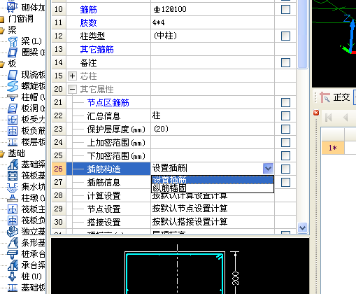Click row number 12 header
This screenshot has width=356, height=294.
click(59, 36)
